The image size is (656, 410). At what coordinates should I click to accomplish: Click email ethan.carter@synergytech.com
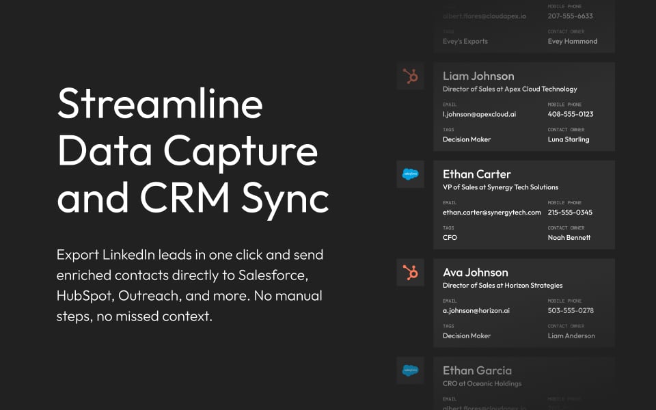[x=491, y=213]
